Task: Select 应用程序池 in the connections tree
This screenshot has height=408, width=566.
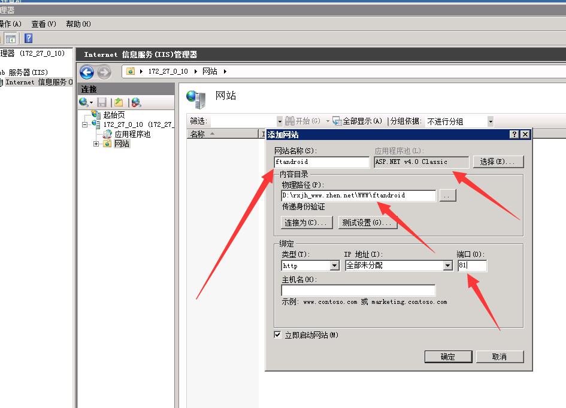Action: (x=132, y=134)
